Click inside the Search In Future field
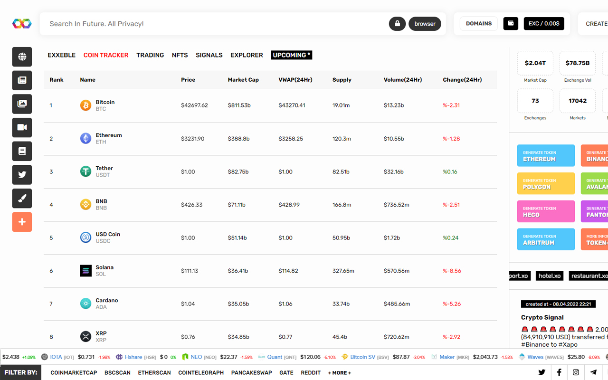 (x=190, y=23)
